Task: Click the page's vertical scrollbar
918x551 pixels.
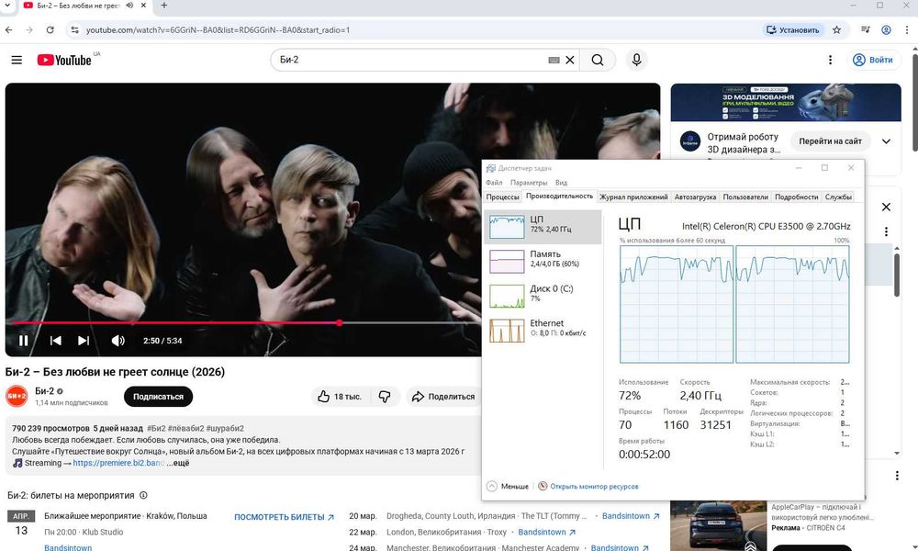Action: (914, 104)
